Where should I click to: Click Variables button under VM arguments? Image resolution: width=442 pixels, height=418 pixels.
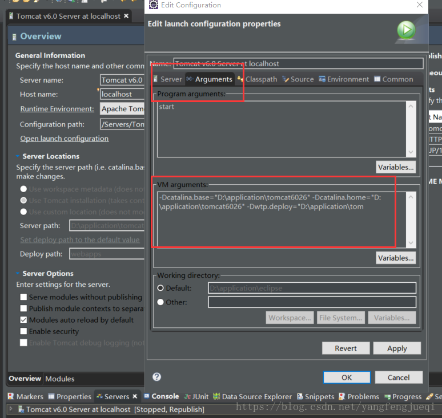[x=396, y=258]
